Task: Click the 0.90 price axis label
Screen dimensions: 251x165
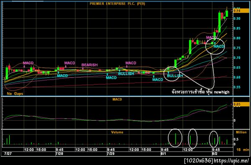Action: 237,18
